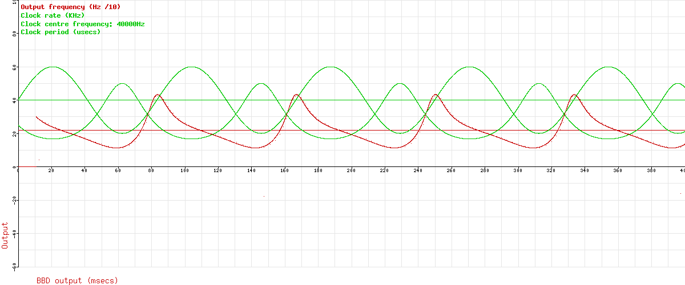Click the 100 tick label on x-axis

pyautogui.click(x=184, y=170)
